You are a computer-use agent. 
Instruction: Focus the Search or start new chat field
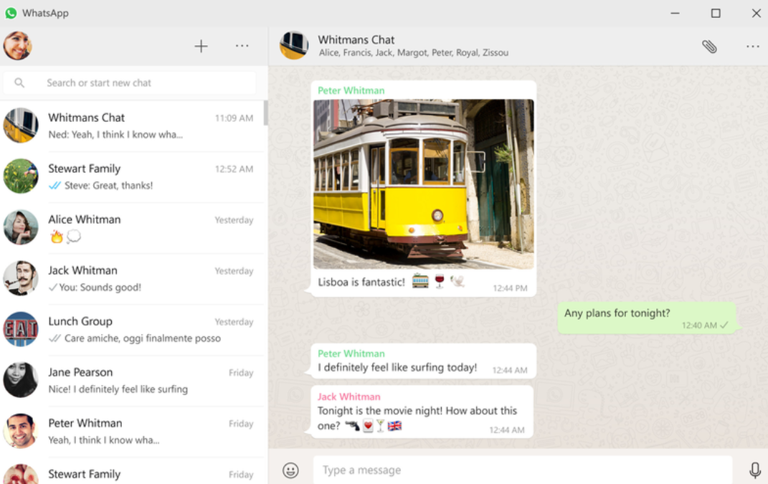click(130, 82)
